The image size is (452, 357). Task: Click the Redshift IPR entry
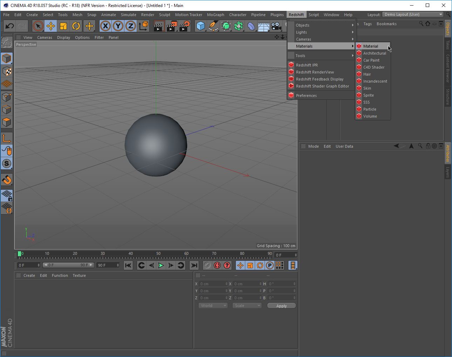pos(321,65)
